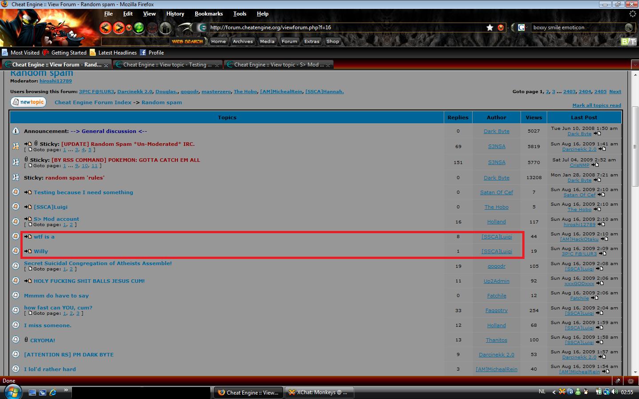This screenshot has height=399, width=639.
Task: Click the newest-post icon beside 'S> Mod account'
Action: (x=28, y=219)
